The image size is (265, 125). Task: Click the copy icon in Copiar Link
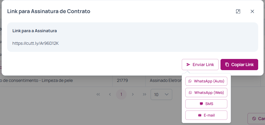coord(227,65)
